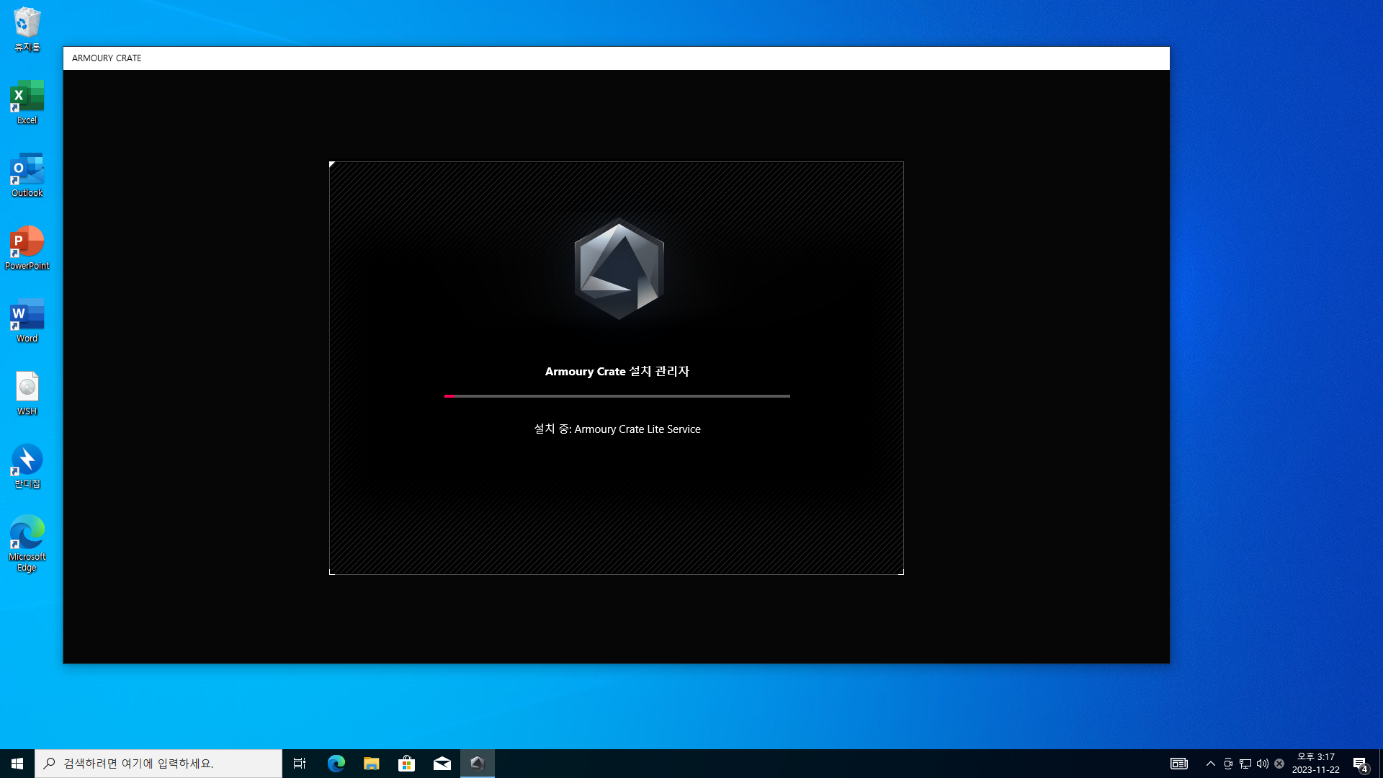Show hidden system tray icons
Viewport: 1383px width, 778px height.
(1211, 764)
